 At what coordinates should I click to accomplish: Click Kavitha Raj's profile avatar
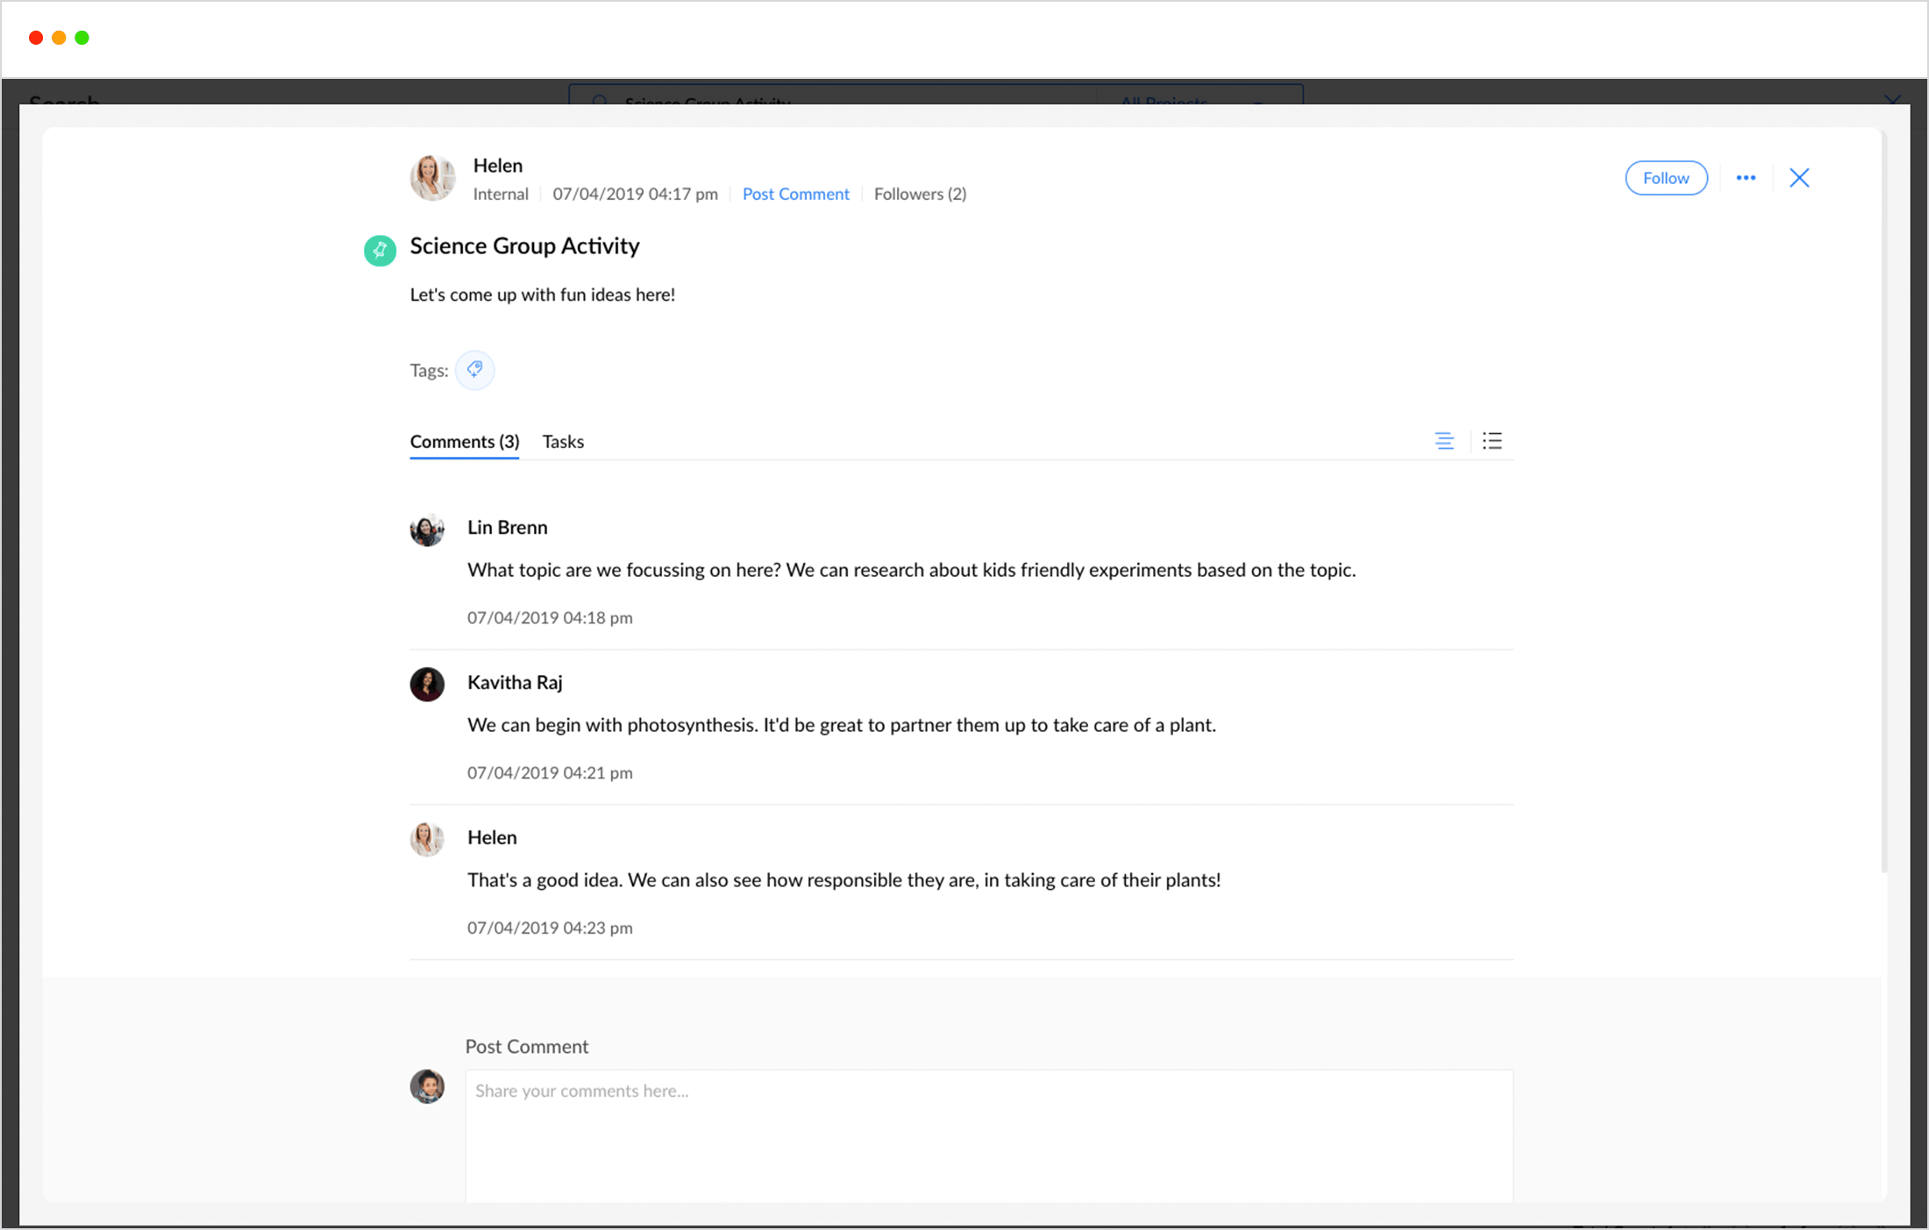[427, 683]
